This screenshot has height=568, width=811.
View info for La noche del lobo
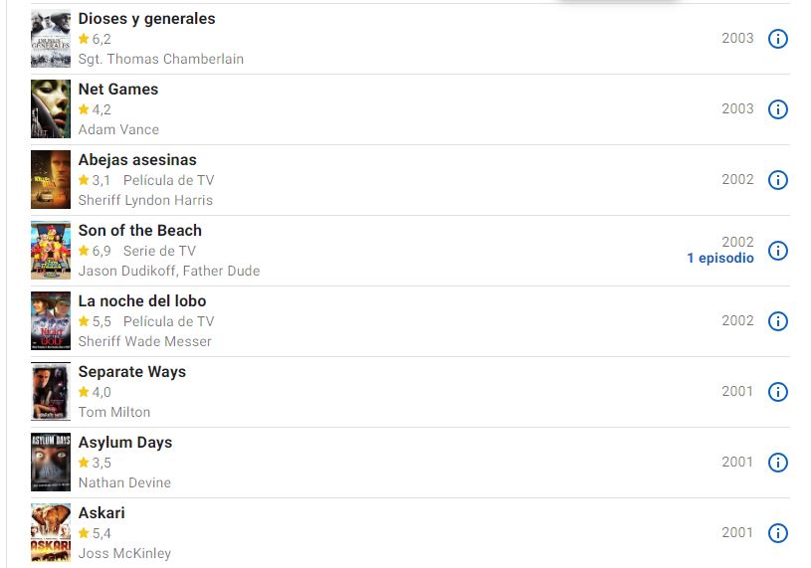pos(778,321)
